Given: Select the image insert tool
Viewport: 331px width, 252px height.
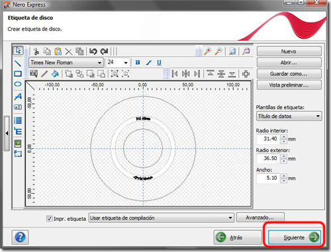Looking at the screenshot, I should 18,144.
